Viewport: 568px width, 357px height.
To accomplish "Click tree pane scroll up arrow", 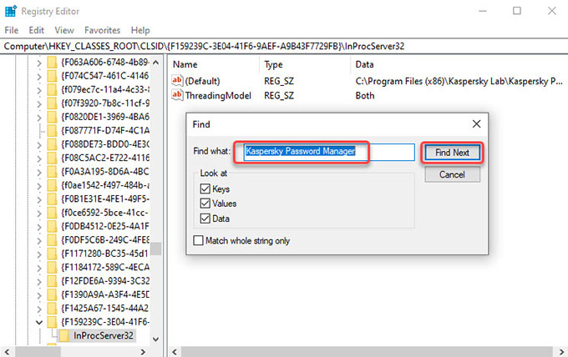I will [x=156, y=63].
